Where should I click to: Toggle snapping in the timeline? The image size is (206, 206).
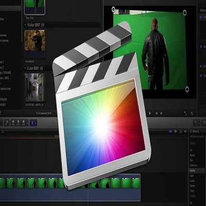pos(185,131)
